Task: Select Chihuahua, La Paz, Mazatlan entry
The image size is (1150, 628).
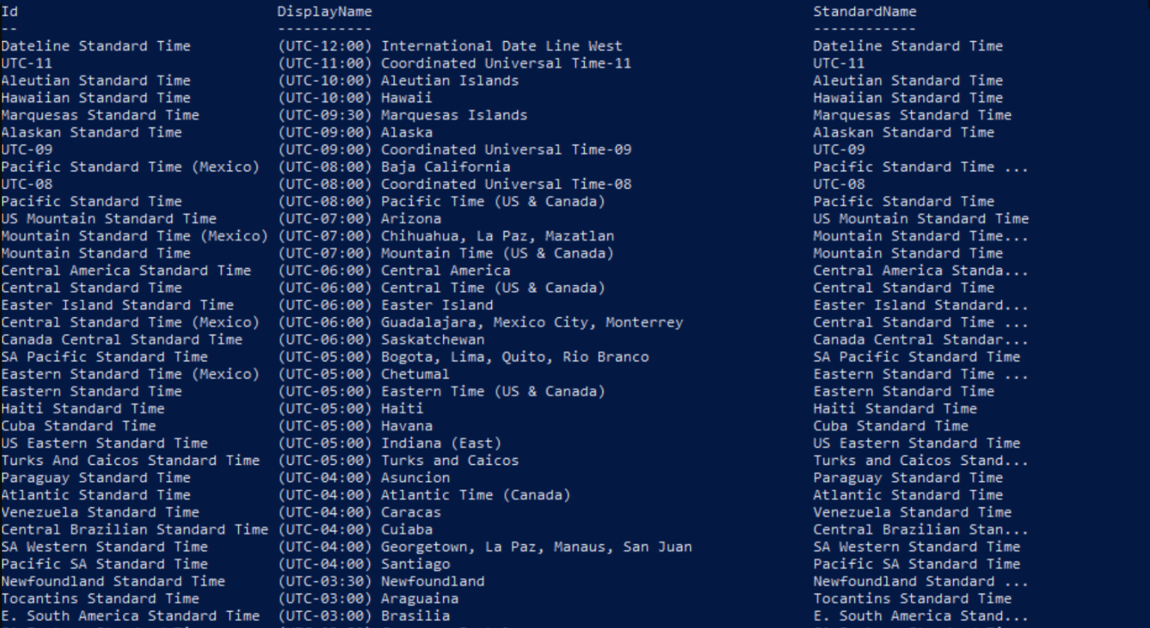Action: click(x=497, y=235)
